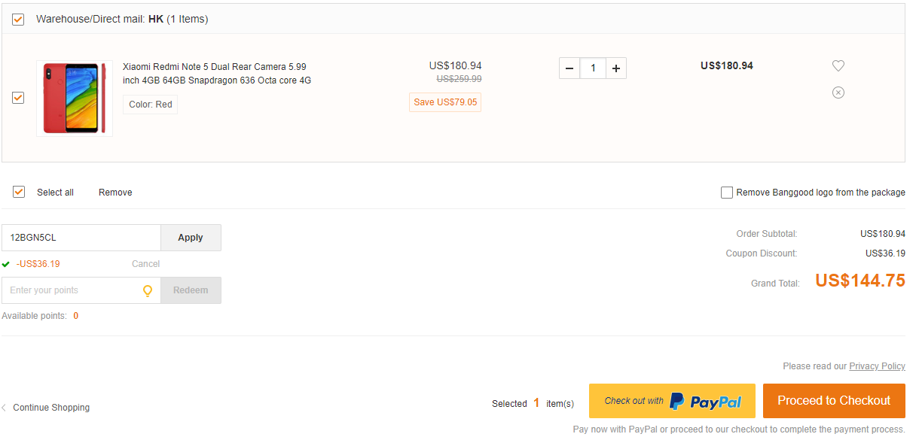Click the coupon code input field
This screenshot has width=919, height=437.
point(81,238)
